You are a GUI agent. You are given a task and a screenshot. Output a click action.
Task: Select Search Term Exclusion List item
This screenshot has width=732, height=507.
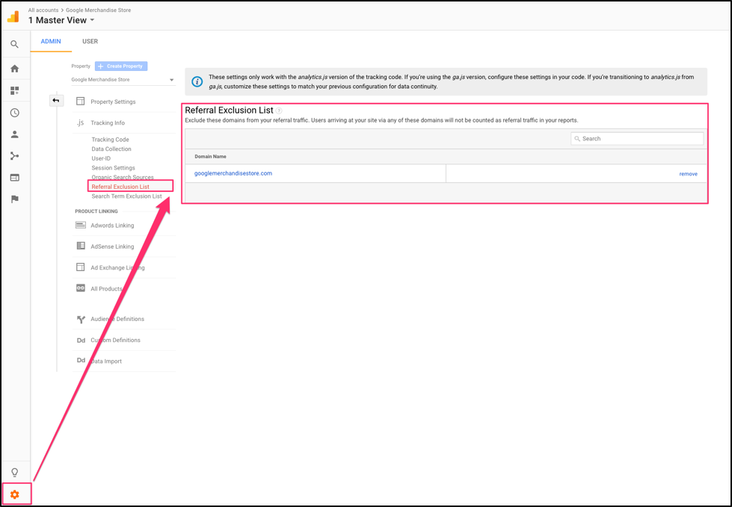126,196
